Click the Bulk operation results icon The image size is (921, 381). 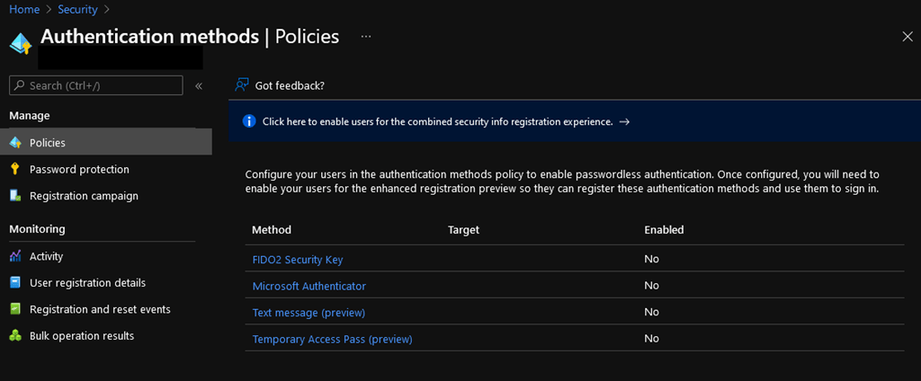coord(14,336)
